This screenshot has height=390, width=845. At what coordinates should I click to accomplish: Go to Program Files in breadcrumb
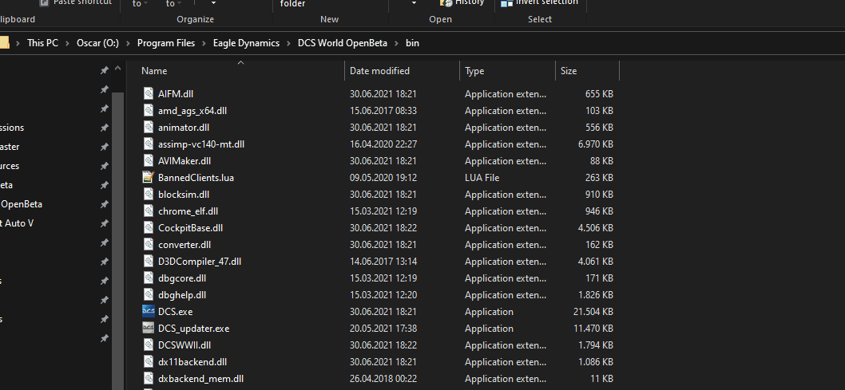[x=166, y=43]
